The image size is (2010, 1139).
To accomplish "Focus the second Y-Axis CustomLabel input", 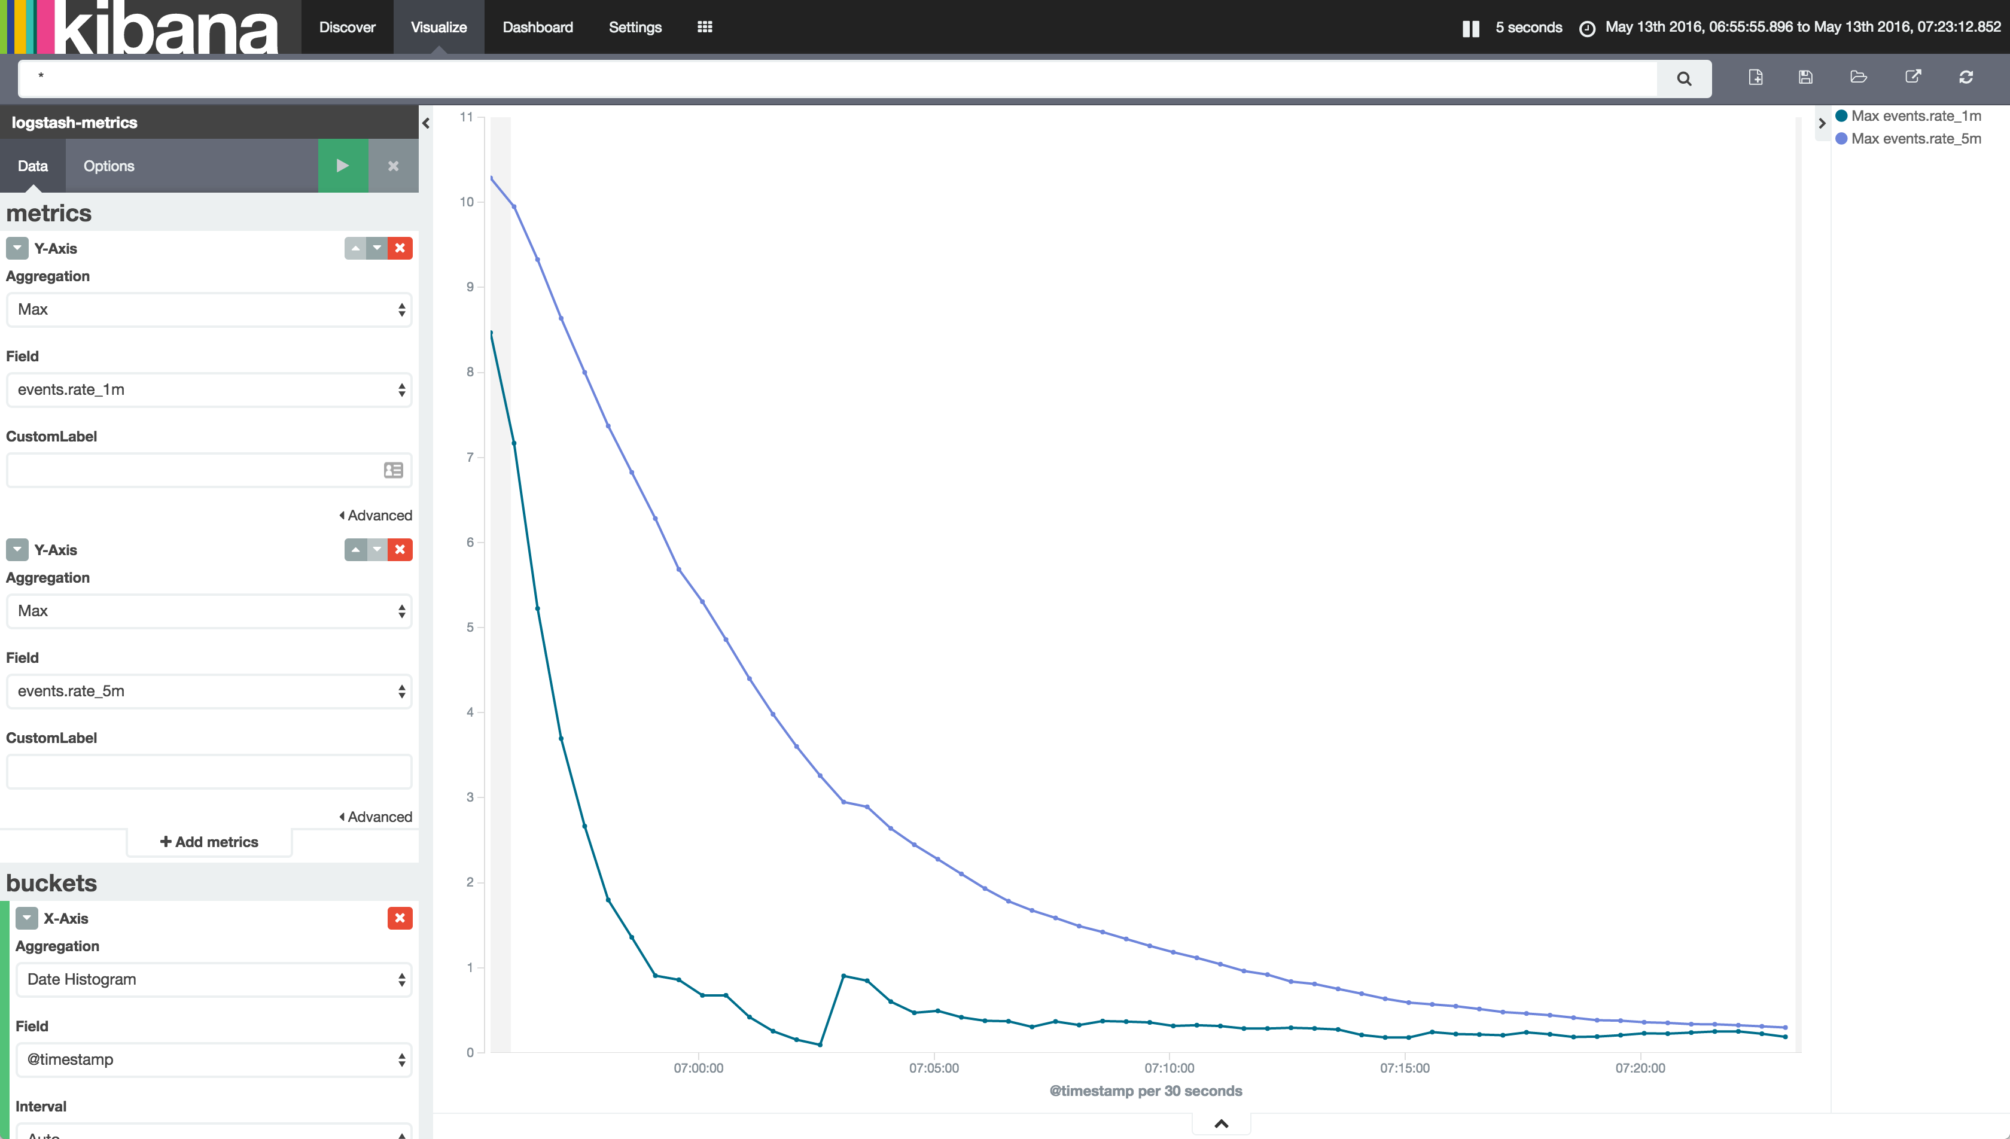I will coord(209,772).
